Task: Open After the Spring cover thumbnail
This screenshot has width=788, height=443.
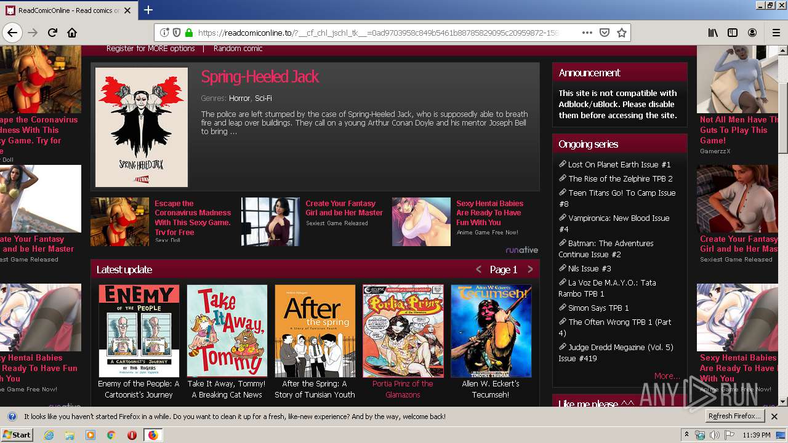Action: coord(315,331)
